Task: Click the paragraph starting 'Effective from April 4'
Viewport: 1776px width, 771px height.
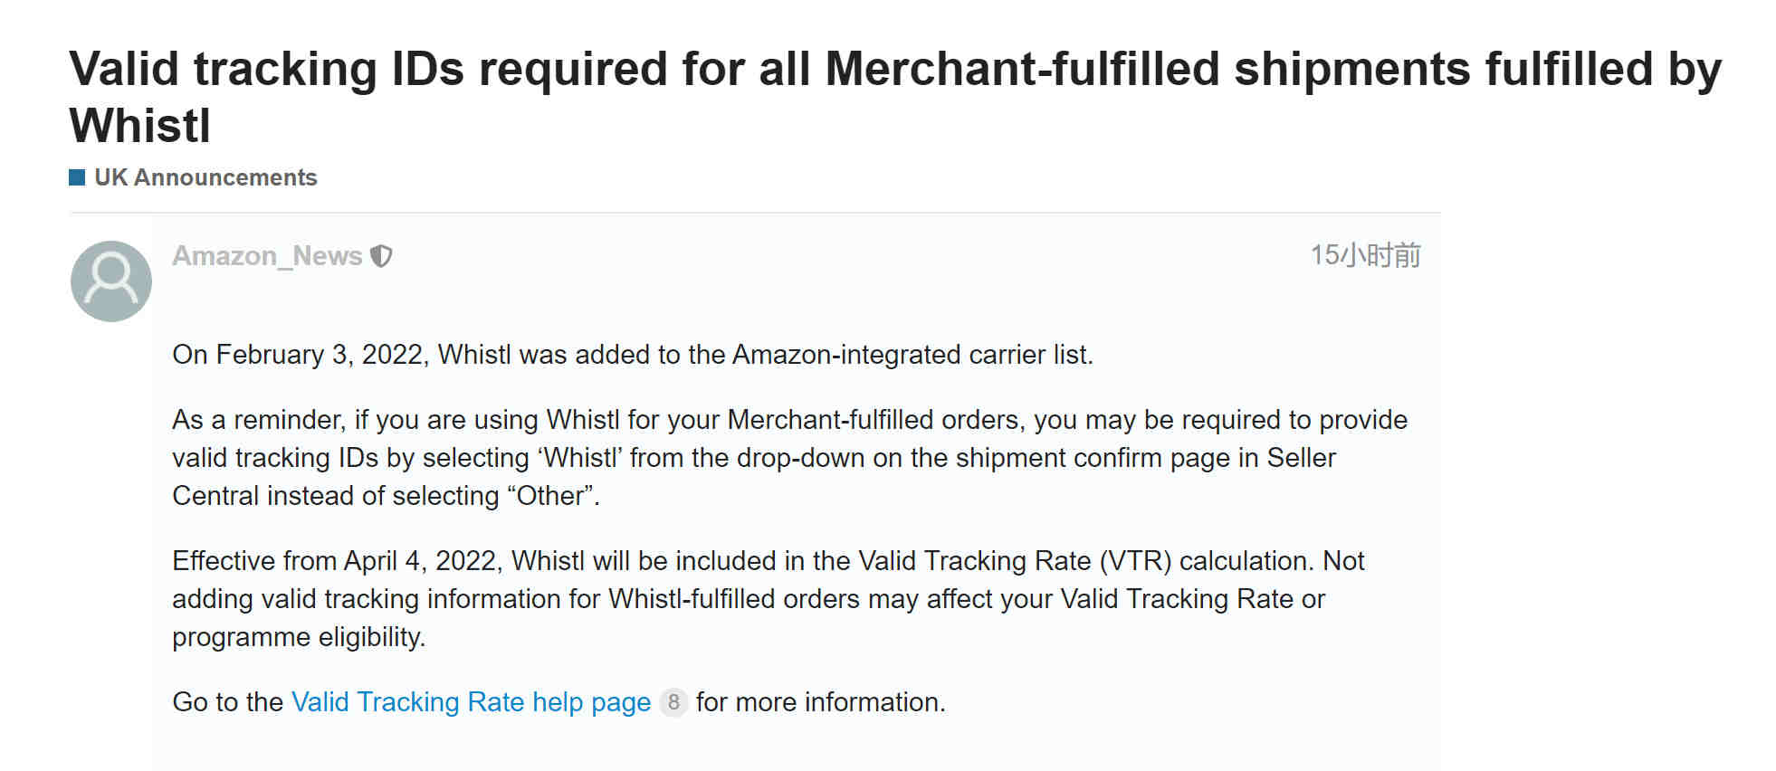Action: pos(768,599)
